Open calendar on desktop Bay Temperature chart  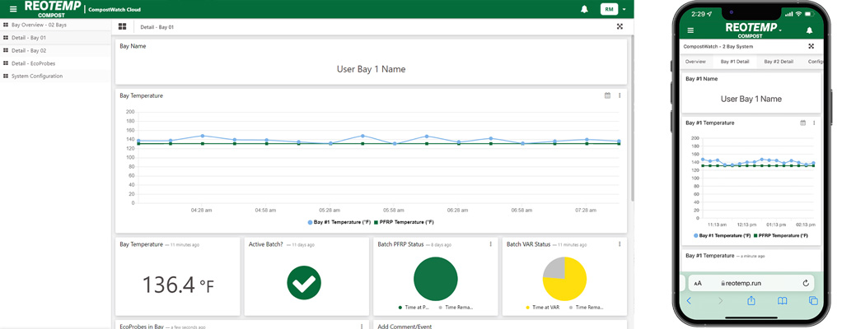(x=607, y=95)
